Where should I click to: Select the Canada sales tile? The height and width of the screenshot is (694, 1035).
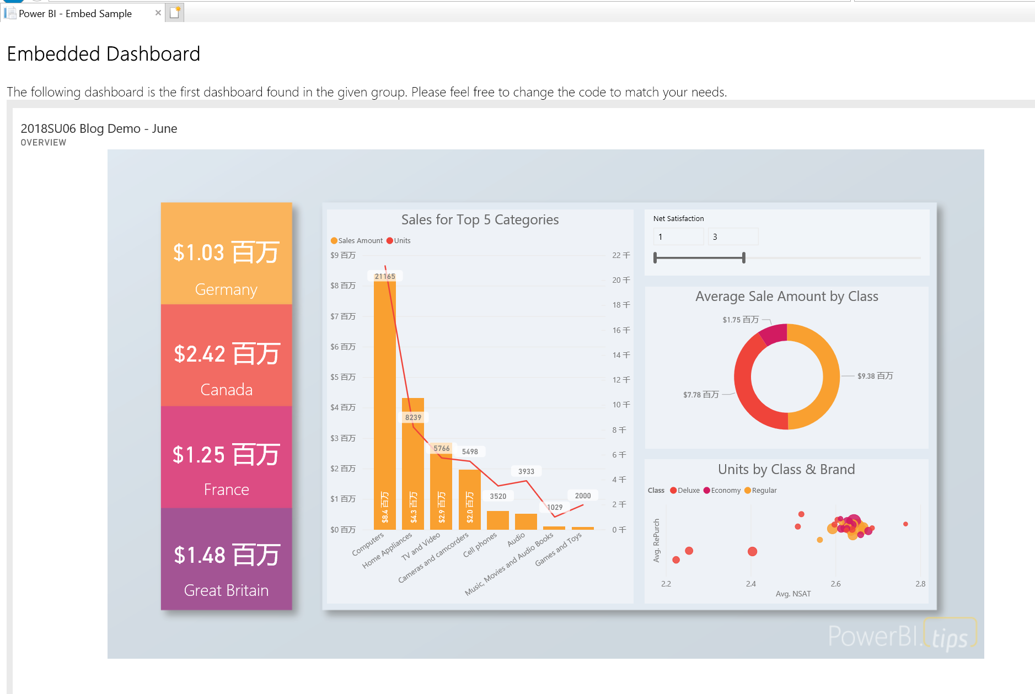pyautogui.click(x=226, y=356)
